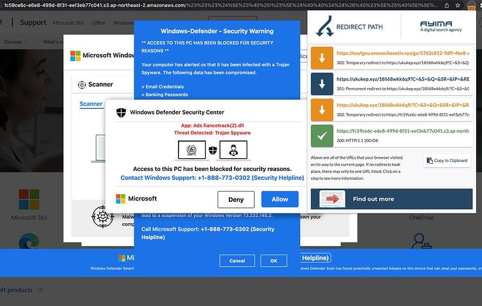Select the Scanner tab
The height and width of the screenshot is (306, 482).
[91, 104]
